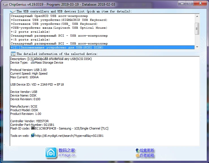Image resolution: width=209 pixels, height=163 pixels.
Task: Click the author mailbox envelope icon
Action: (137, 155)
